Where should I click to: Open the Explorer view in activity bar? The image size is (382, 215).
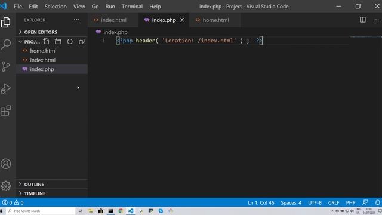coord(6,23)
